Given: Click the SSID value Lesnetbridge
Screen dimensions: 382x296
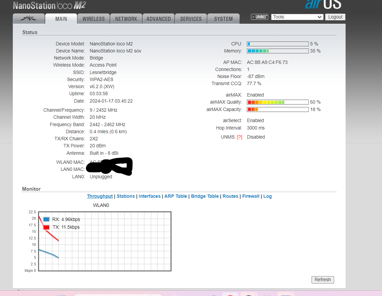Looking at the screenshot, I should tap(103, 72).
